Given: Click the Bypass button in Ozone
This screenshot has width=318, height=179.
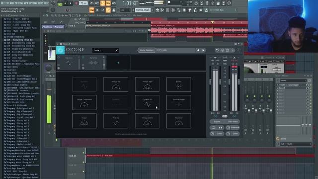Looking at the screenshot, I should (217, 121).
